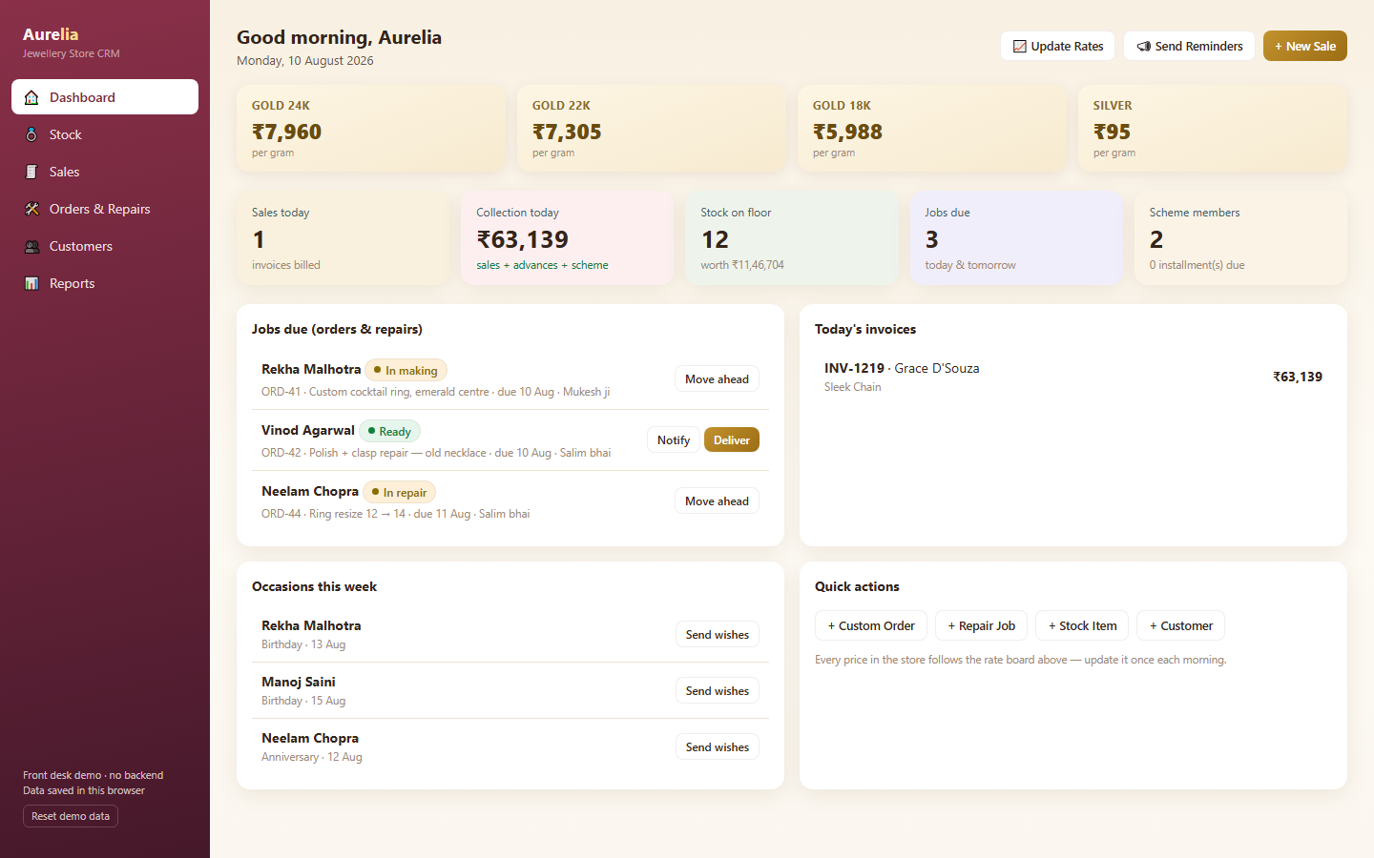Image resolution: width=1374 pixels, height=858 pixels.
Task: Deliver Vinod Agarwal's ORD-42 order
Action: pyautogui.click(x=732, y=439)
